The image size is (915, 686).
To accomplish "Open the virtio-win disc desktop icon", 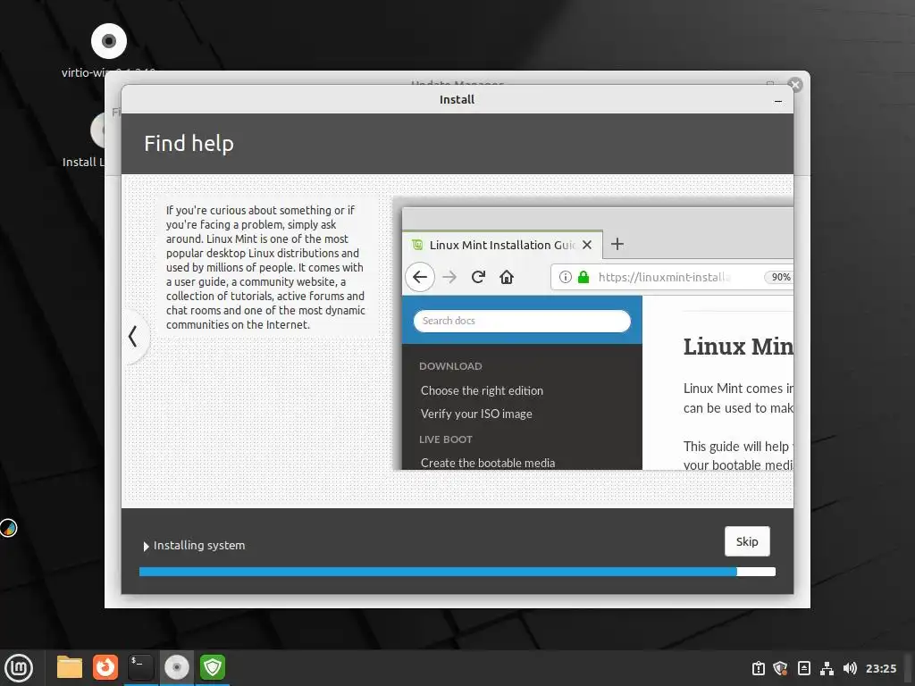I will click(x=108, y=41).
